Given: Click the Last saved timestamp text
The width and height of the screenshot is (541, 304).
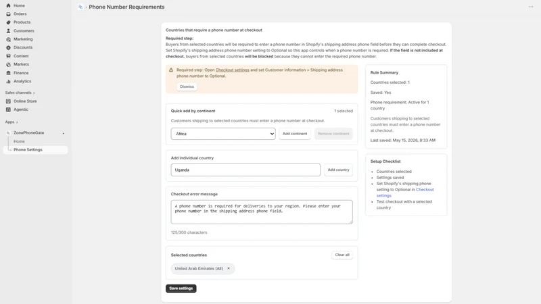Looking at the screenshot, I should pos(403,141).
